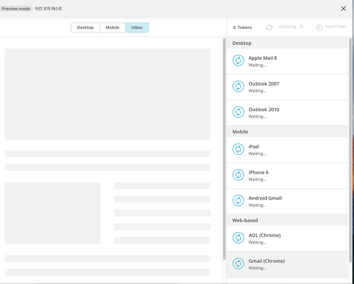
Task: Click the Add Client label
Action: [x=335, y=27]
